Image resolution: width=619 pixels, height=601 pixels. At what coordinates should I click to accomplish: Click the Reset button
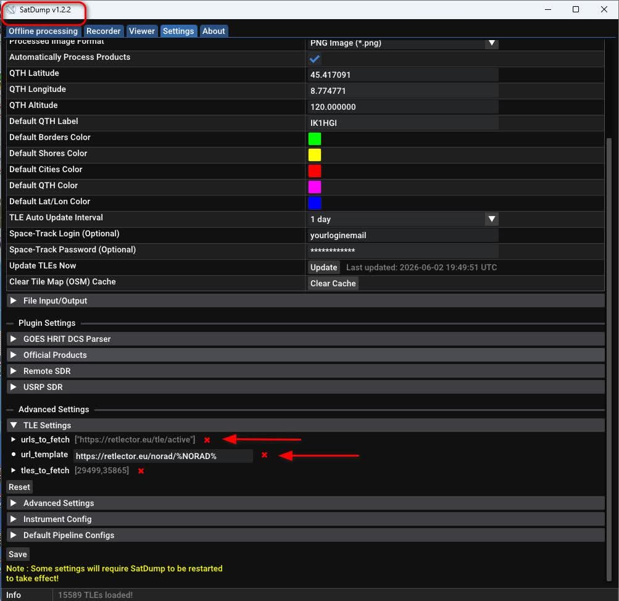[x=19, y=487]
